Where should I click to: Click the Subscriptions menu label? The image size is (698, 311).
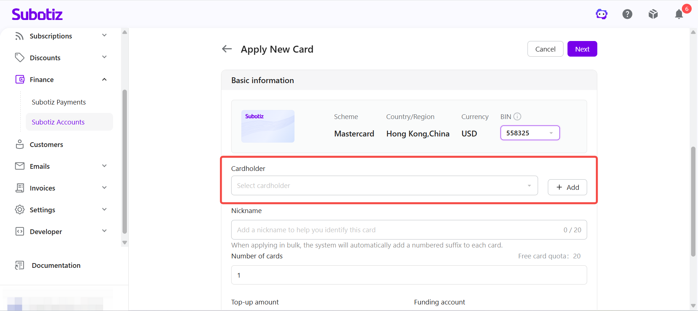click(x=51, y=36)
